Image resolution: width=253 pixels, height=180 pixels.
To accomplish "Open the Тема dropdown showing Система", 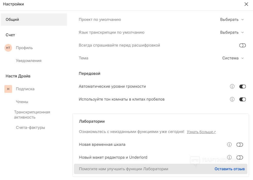I will pyautogui.click(x=233, y=58).
